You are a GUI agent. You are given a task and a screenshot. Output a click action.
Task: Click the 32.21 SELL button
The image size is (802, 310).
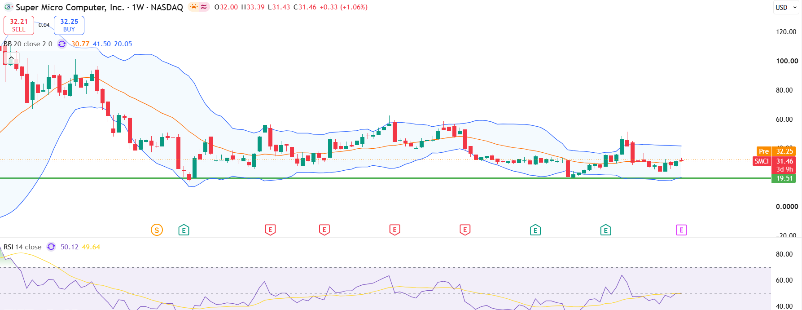19,25
